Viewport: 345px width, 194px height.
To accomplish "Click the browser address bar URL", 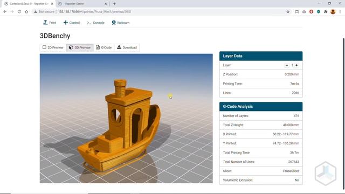I will pyautogui.click(x=95, y=12).
